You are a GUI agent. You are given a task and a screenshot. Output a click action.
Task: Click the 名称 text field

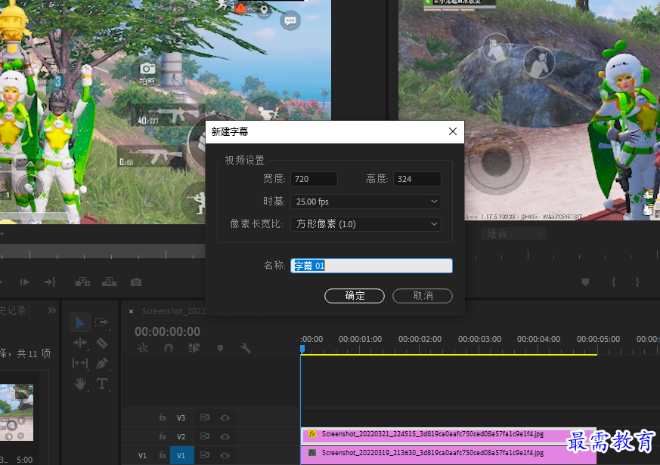click(x=372, y=266)
